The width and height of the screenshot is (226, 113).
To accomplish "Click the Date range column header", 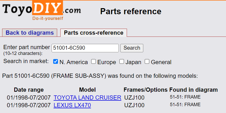I will click(x=29, y=90).
